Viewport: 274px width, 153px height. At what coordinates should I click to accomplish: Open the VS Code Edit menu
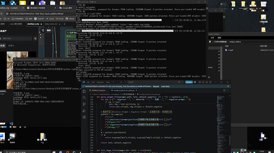pos(93,82)
